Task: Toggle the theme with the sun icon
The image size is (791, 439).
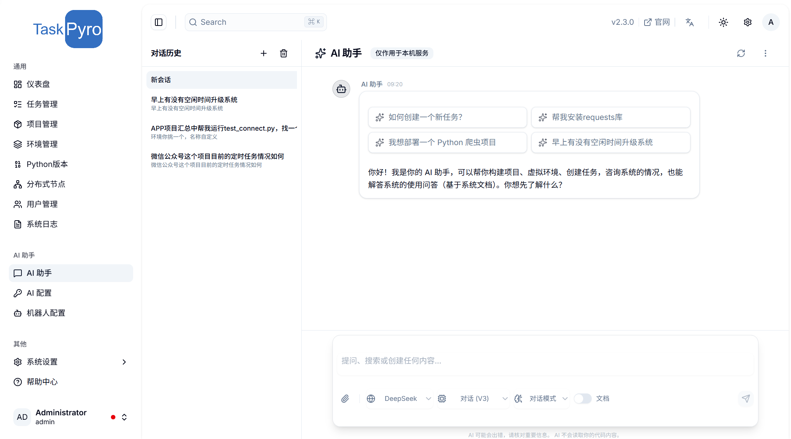Action: point(723,22)
